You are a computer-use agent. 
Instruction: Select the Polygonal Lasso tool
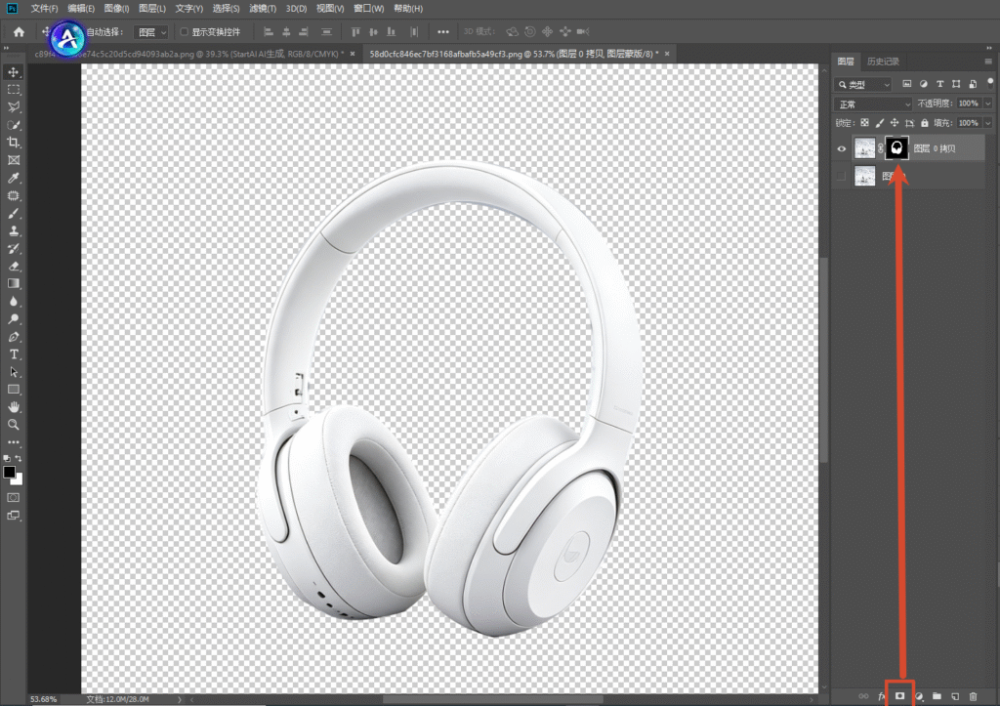pyautogui.click(x=14, y=107)
